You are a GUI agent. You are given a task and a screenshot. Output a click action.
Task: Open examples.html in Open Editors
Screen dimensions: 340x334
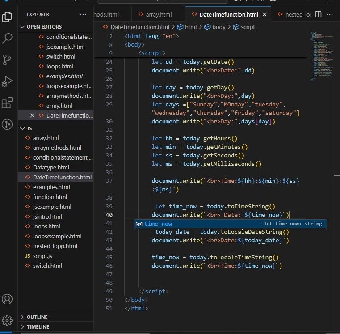coord(55,76)
